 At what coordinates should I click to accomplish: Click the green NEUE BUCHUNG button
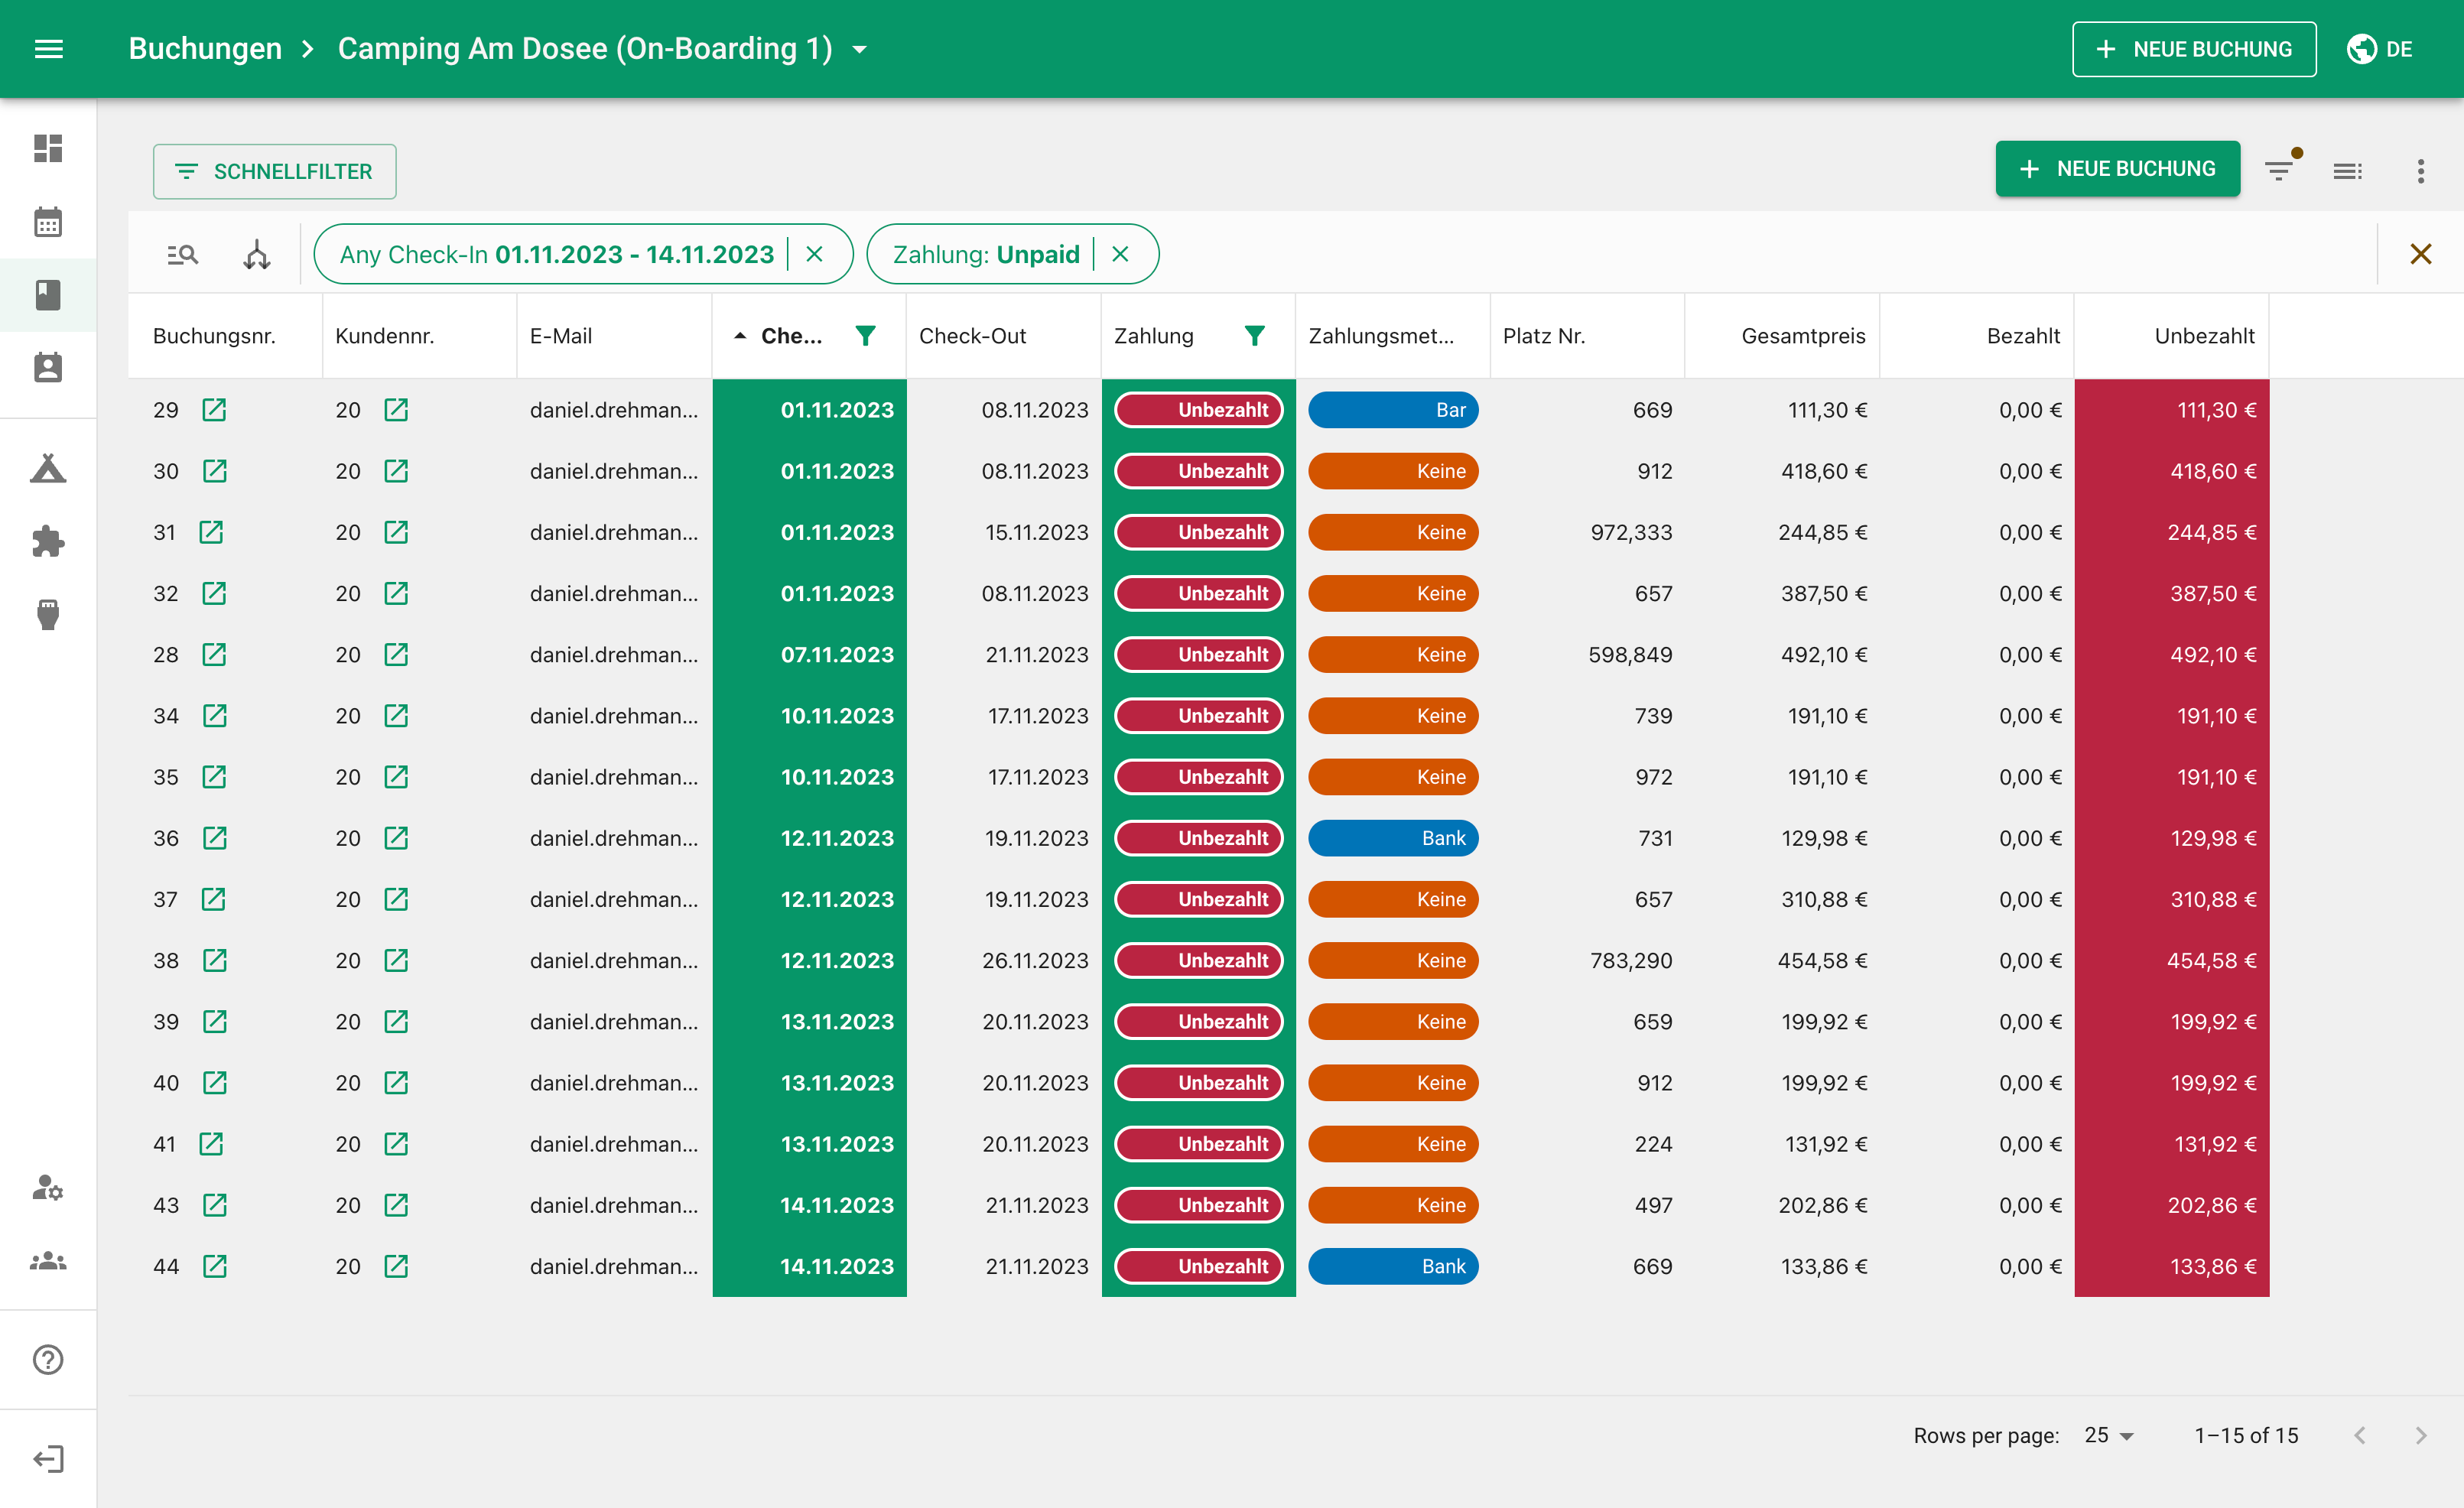(x=2117, y=169)
